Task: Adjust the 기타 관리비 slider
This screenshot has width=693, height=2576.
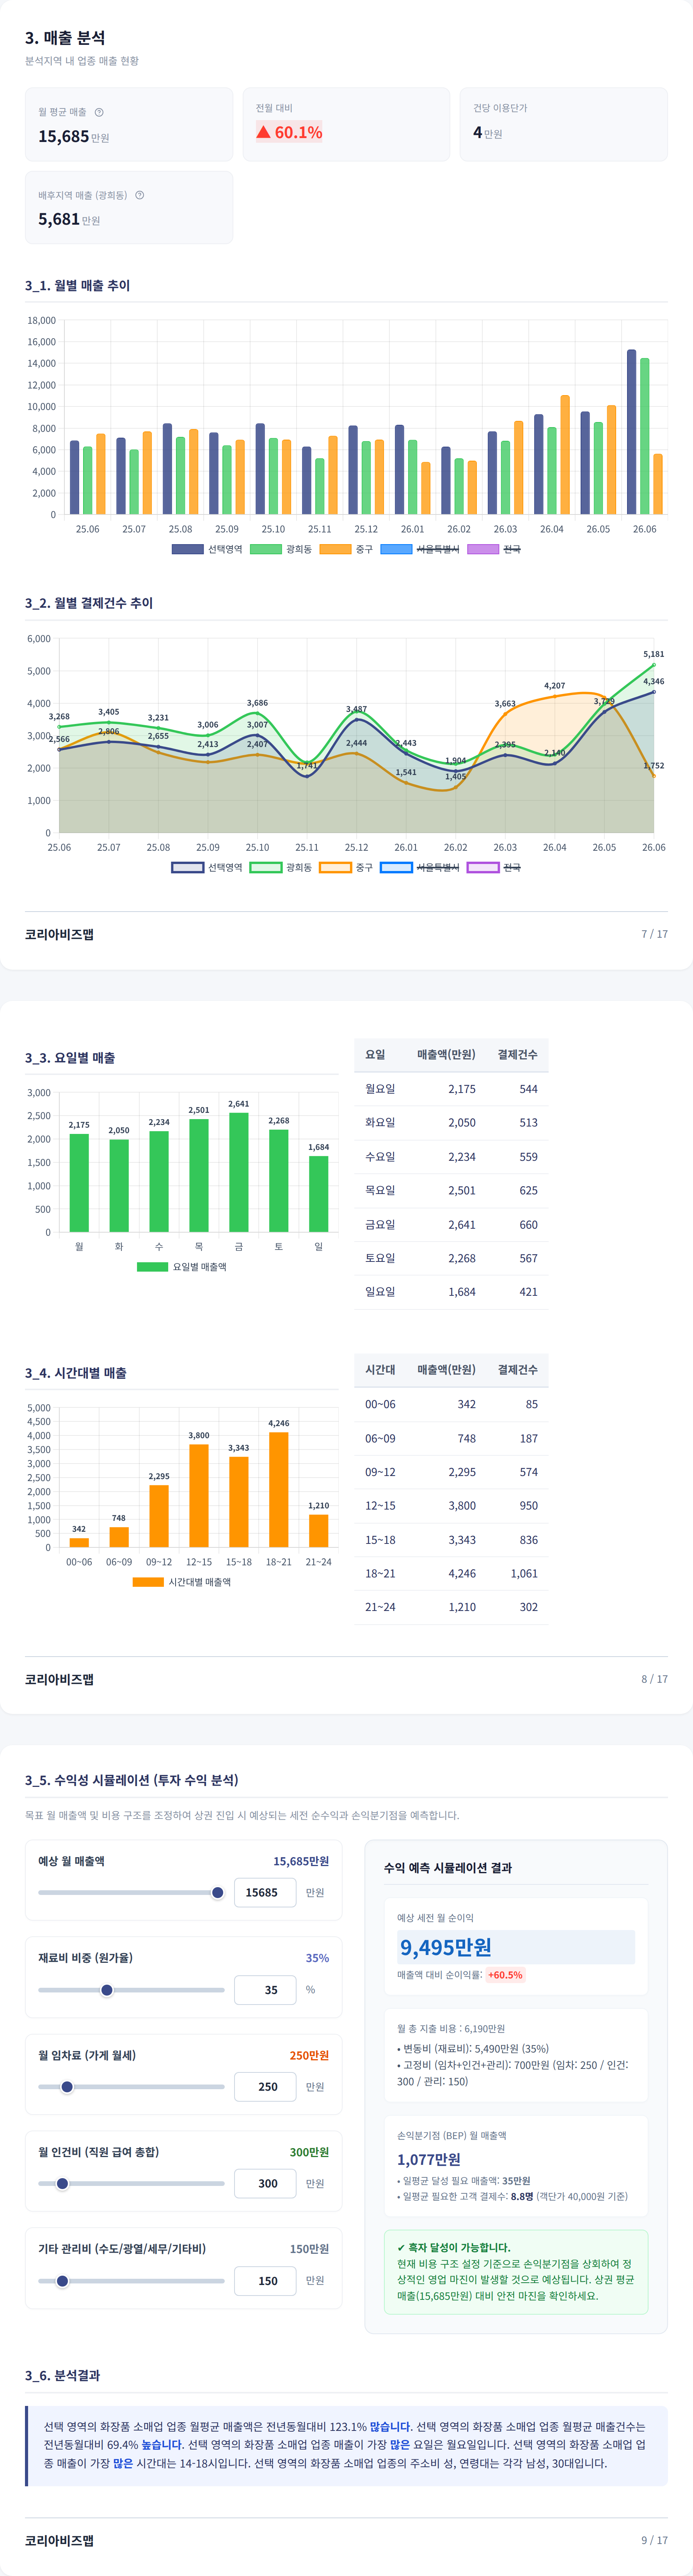Action: point(131,2281)
